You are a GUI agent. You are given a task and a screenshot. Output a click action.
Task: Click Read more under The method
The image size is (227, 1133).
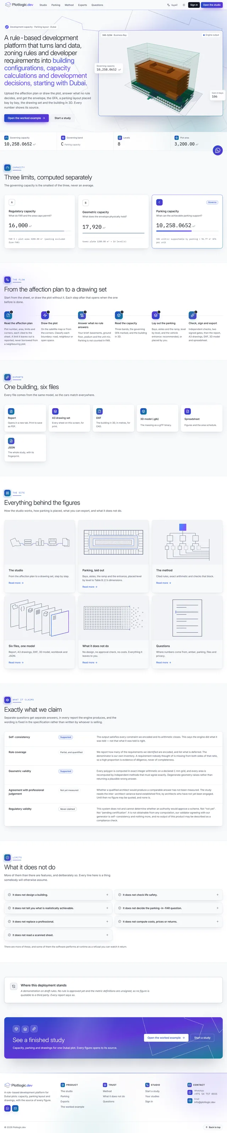tap(164, 583)
